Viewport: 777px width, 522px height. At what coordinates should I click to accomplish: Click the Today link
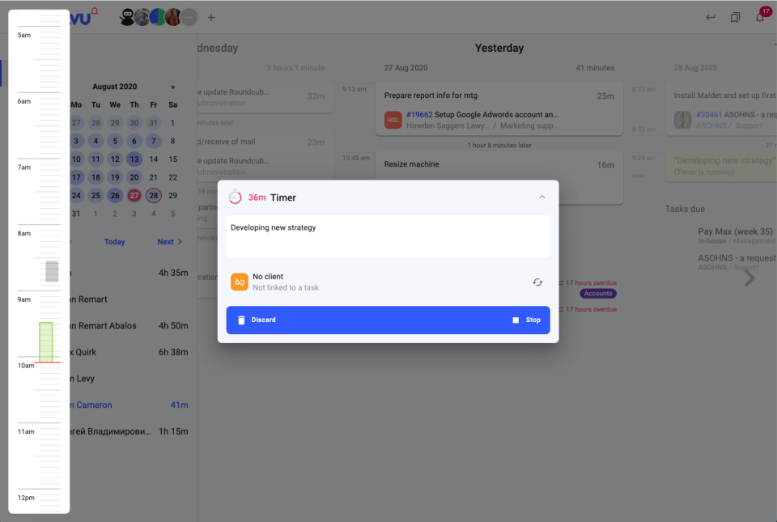114,242
